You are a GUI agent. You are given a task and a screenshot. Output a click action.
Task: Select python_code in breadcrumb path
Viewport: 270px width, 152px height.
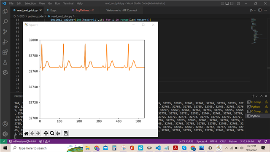[35, 16]
